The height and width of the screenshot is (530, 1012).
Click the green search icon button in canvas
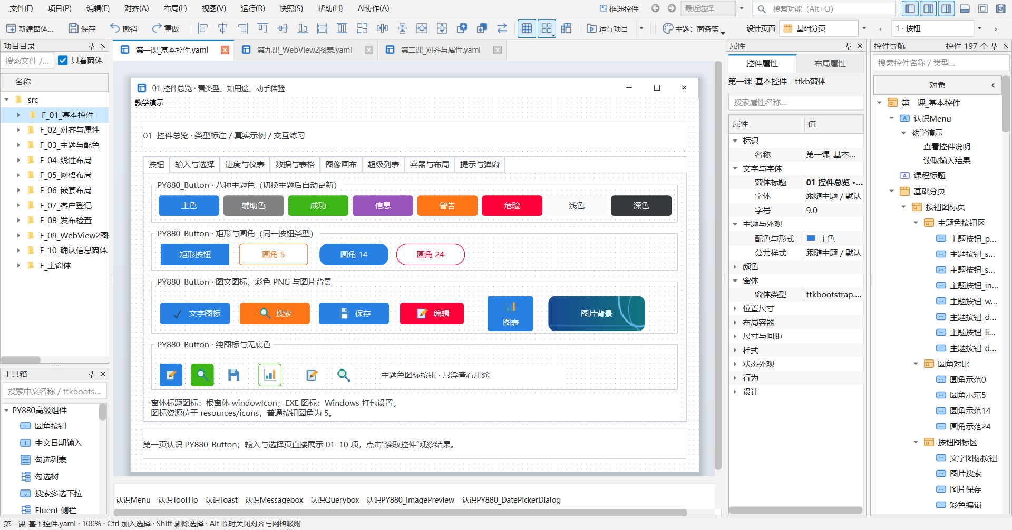[x=202, y=375]
